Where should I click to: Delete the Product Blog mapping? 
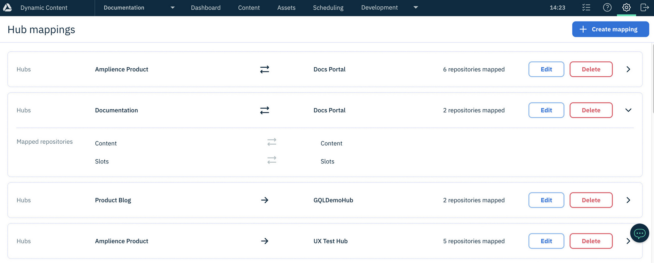pos(591,200)
